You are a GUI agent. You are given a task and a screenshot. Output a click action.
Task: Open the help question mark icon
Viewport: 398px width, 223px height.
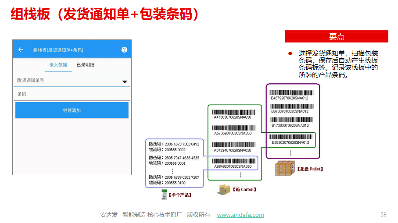pyautogui.click(x=124, y=50)
